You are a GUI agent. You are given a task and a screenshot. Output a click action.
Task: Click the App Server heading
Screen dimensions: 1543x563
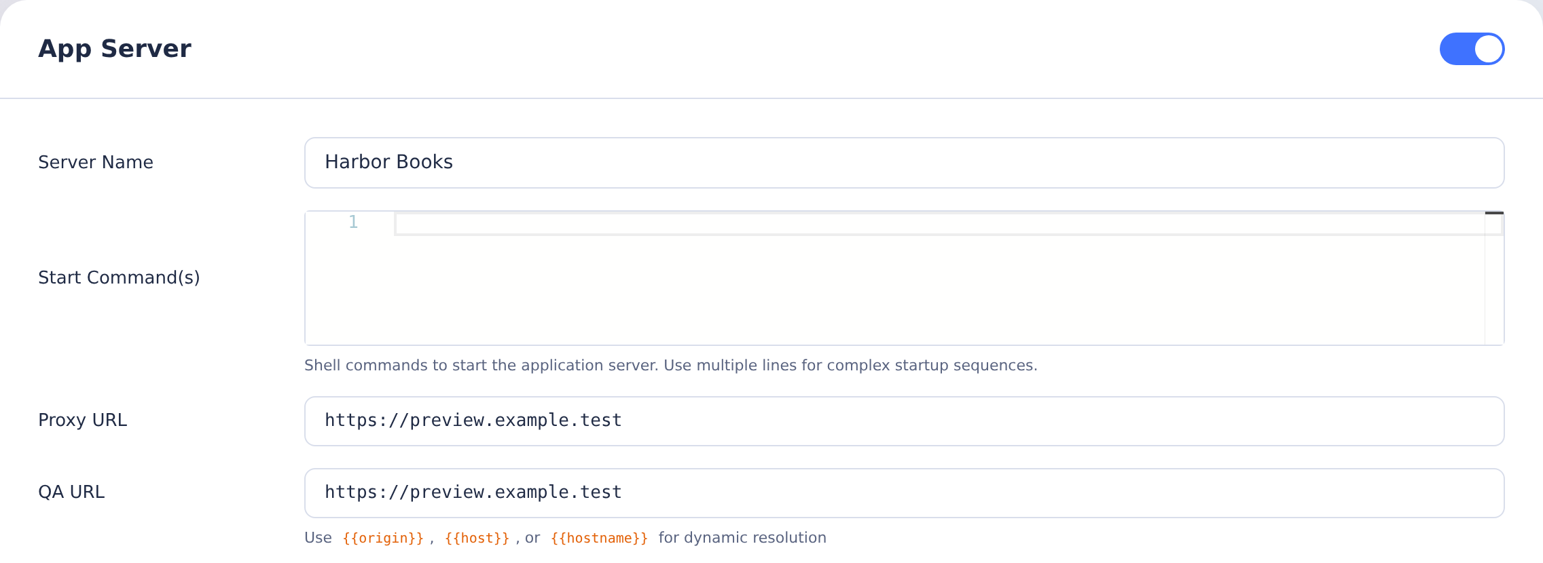115,49
